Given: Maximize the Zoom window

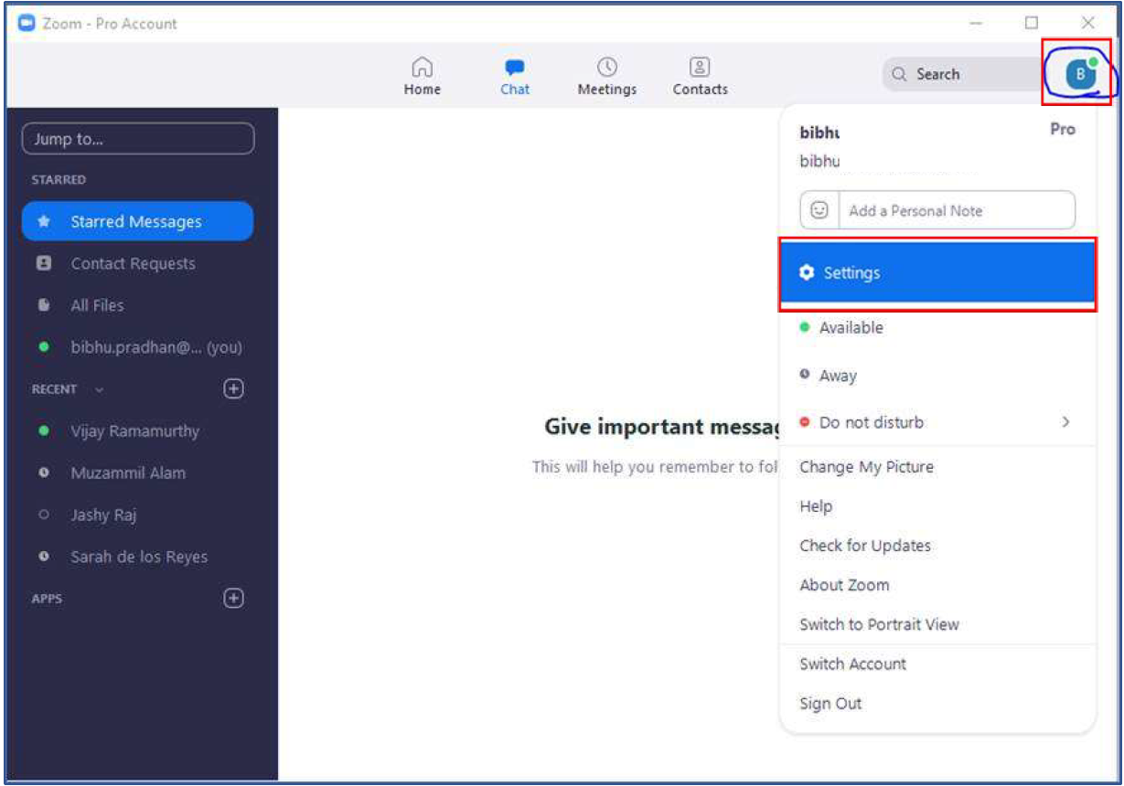Looking at the screenshot, I should tap(1031, 23).
